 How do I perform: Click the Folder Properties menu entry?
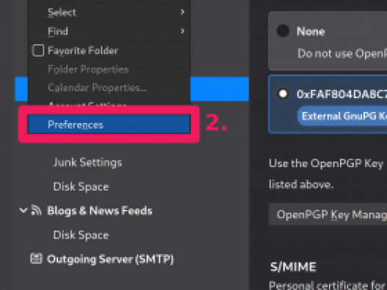point(88,69)
